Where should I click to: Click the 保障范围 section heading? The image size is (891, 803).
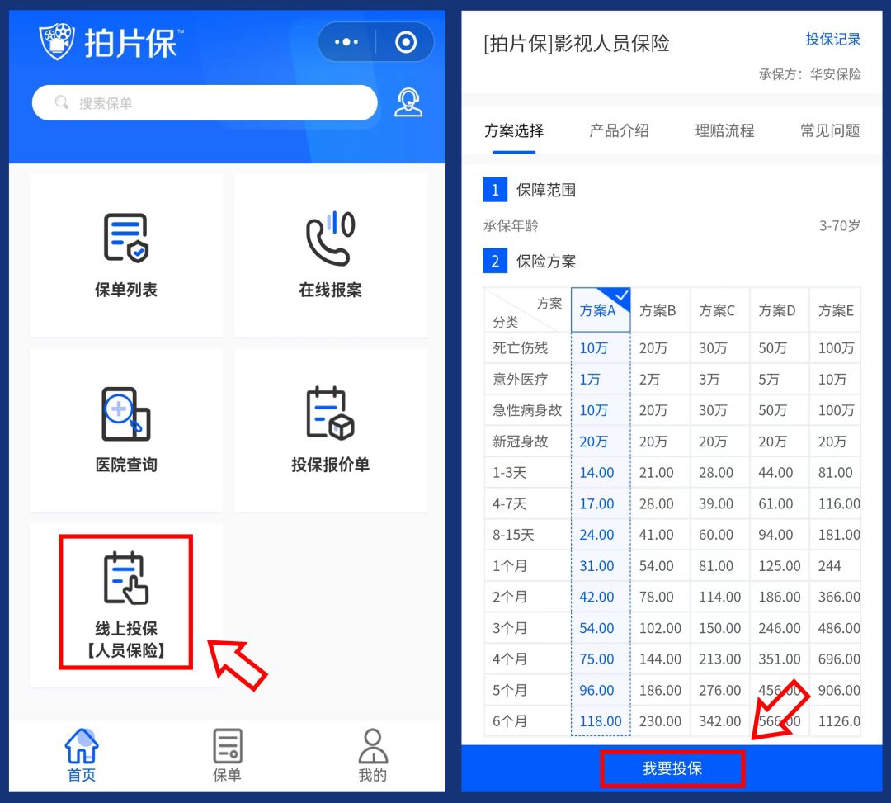click(x=545, y=190)
